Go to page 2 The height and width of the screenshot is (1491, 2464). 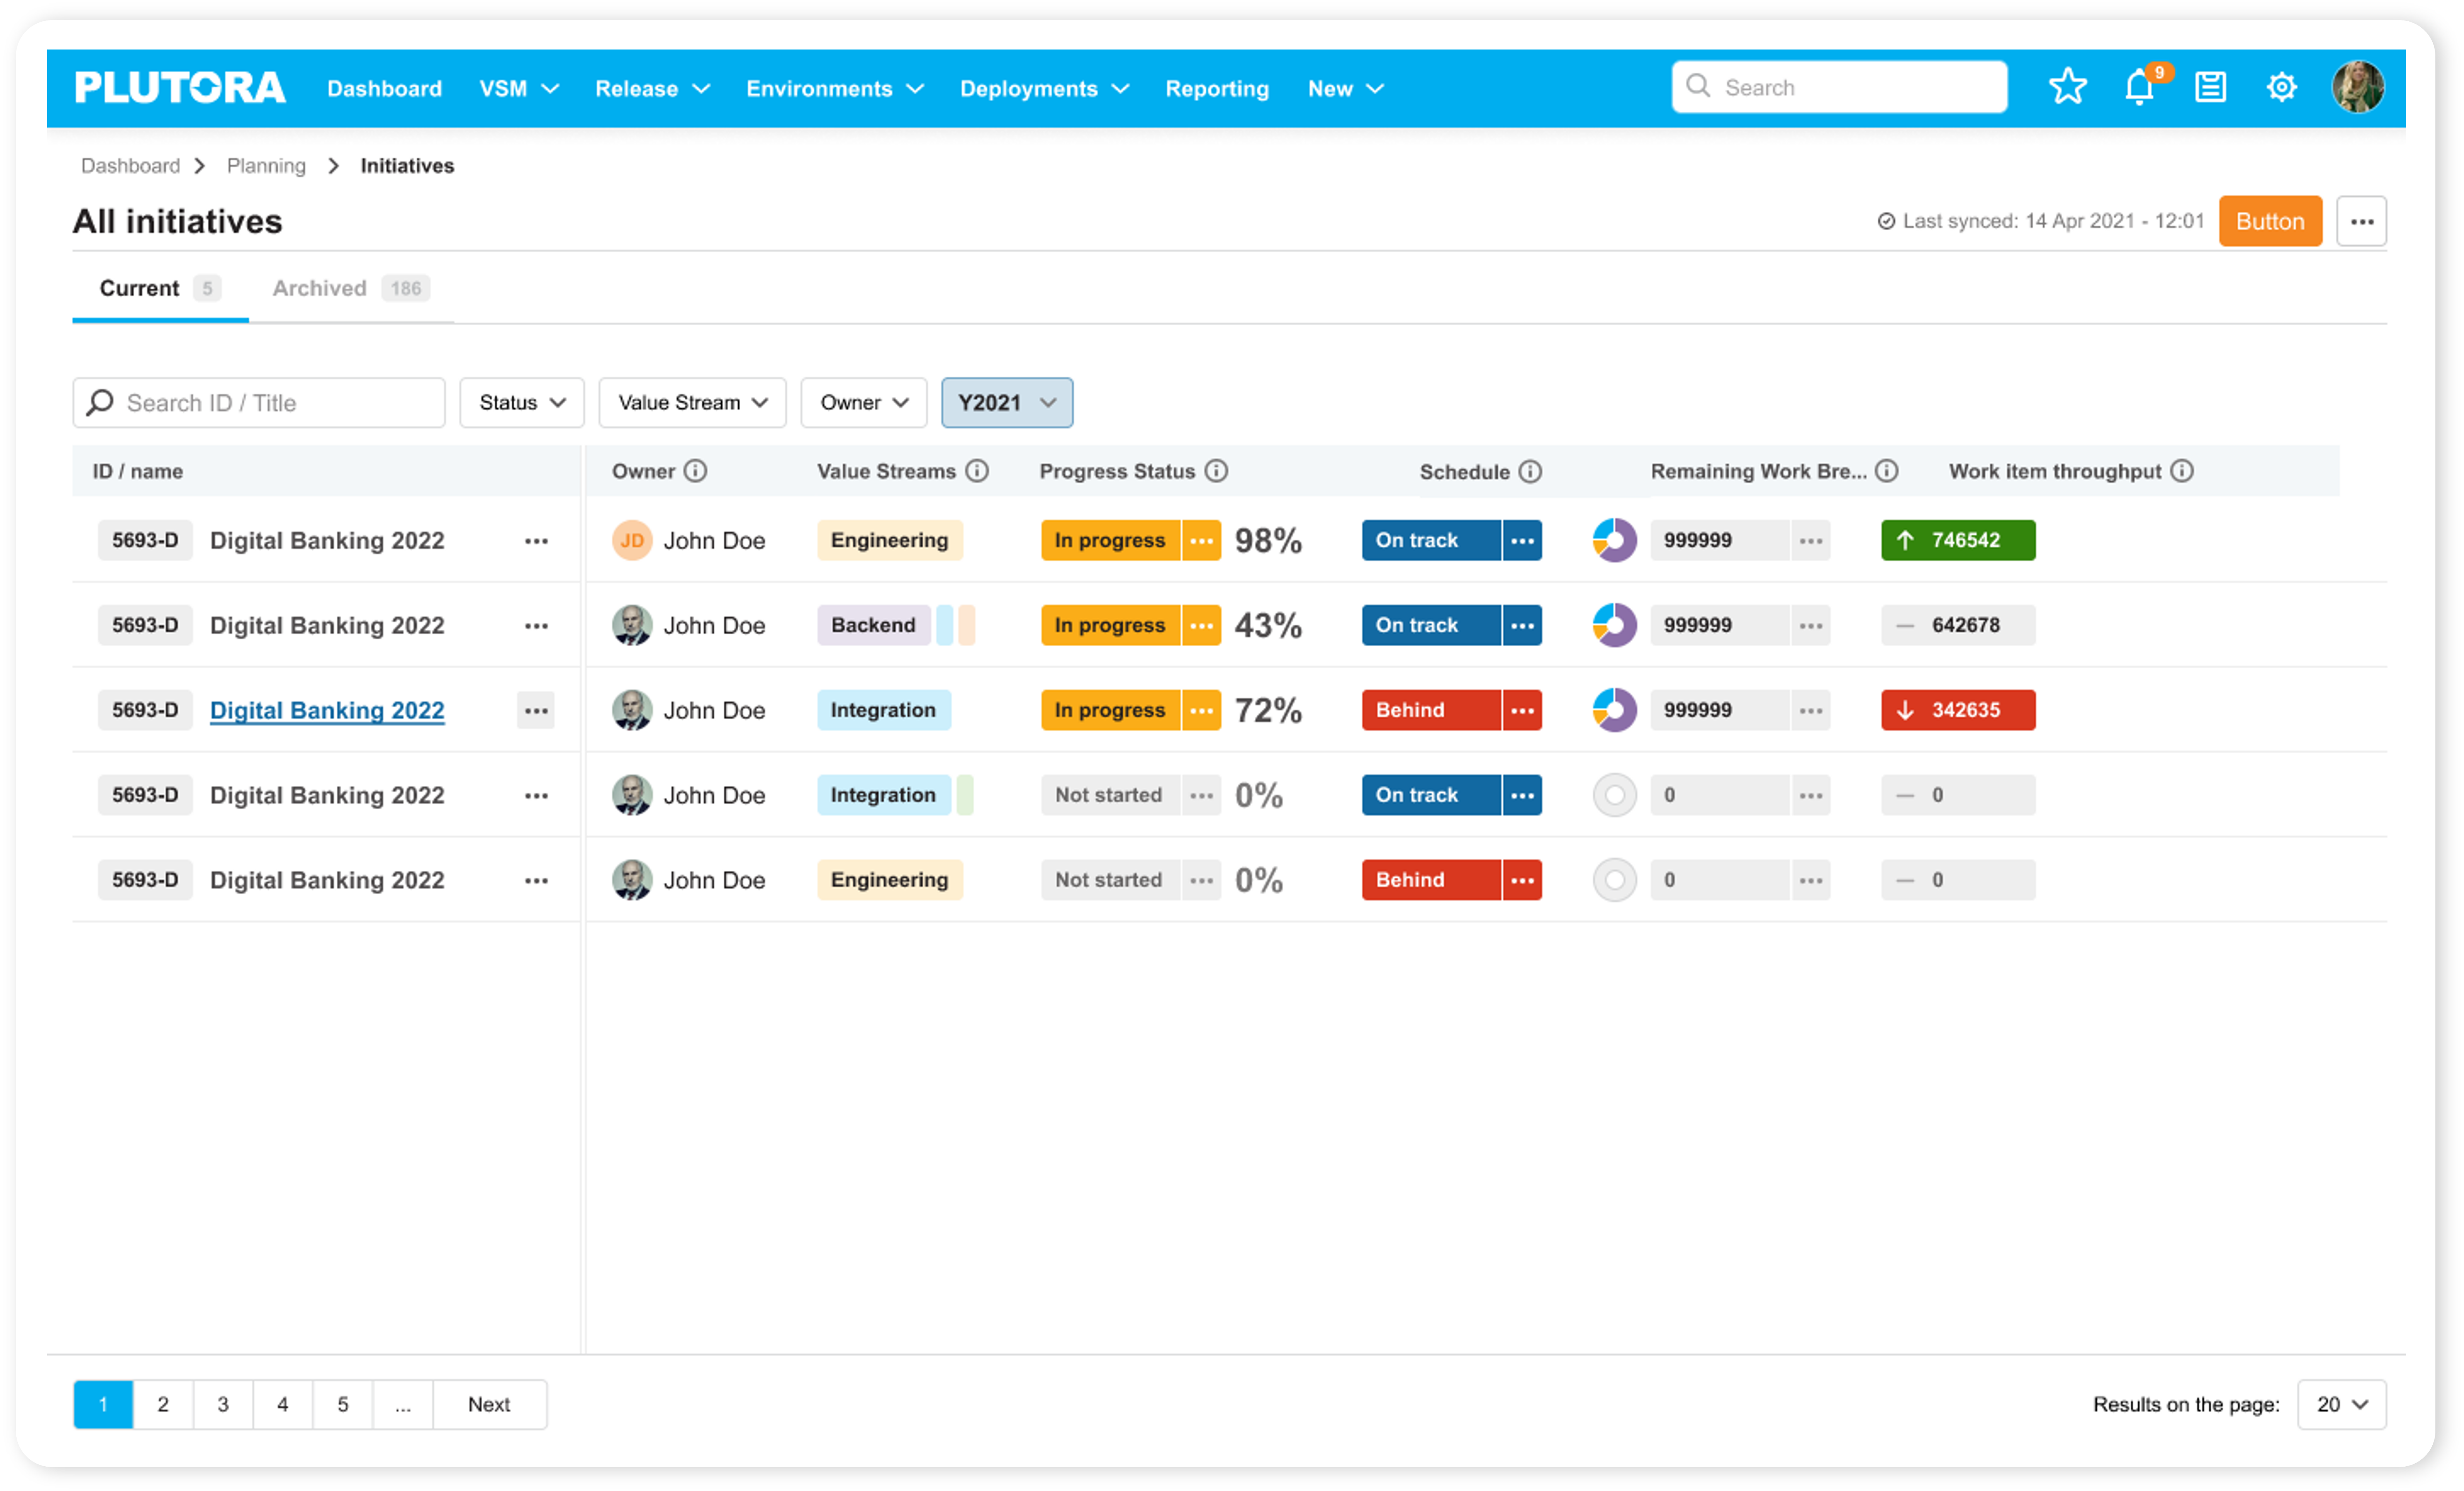coord(163,1404)
